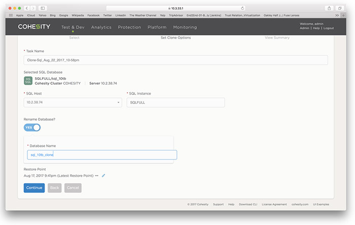Click Safari forward navigation arrow
Viewport: 355px width, 225px height.
click(33, 8)
